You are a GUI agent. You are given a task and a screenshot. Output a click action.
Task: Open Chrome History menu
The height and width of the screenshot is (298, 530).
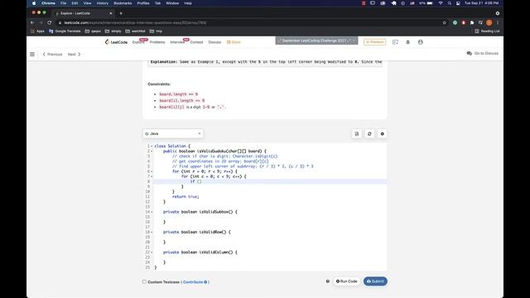click(x=103, y=3)
